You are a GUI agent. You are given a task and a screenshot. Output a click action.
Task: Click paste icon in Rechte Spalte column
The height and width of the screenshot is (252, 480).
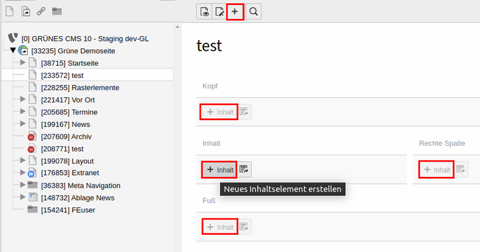coord(461,169)
